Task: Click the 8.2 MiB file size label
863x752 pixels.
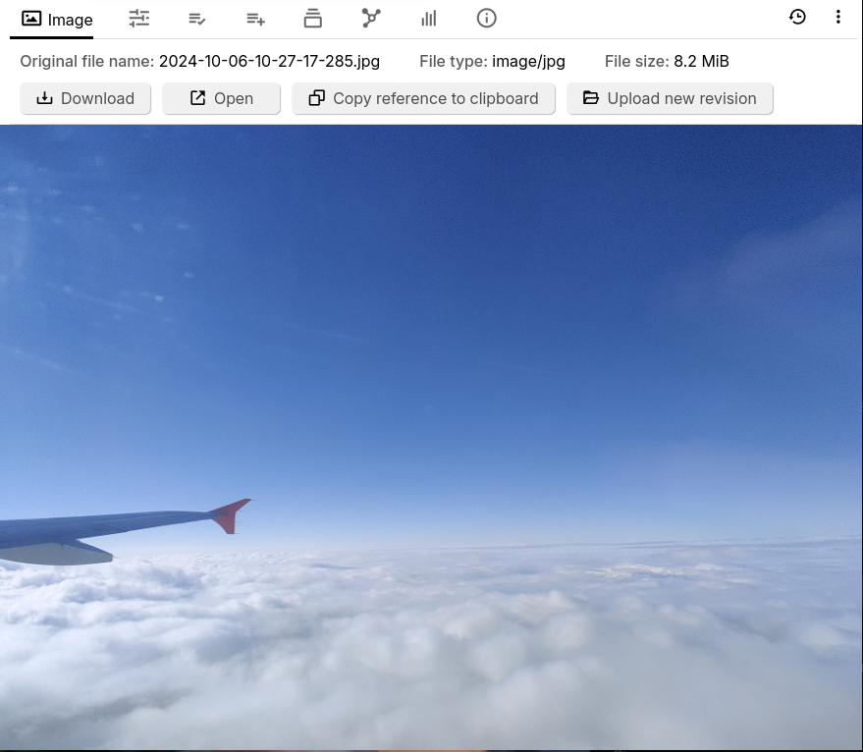Action: tap(703, 61)
